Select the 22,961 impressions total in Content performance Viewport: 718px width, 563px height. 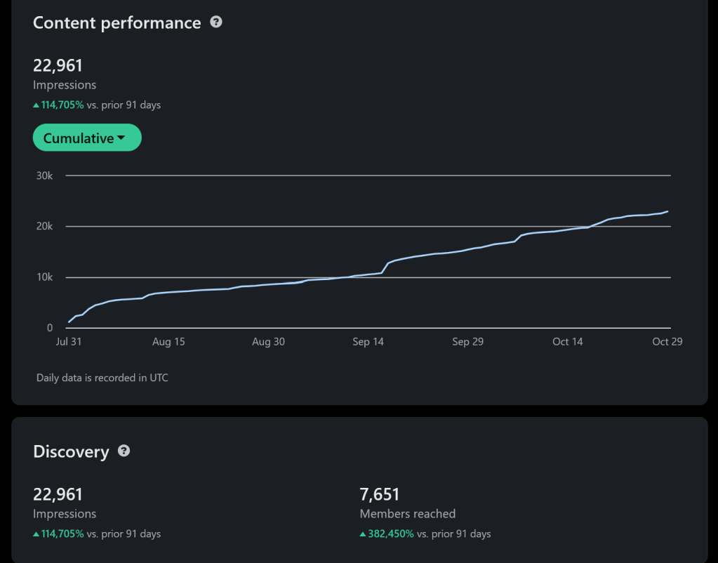click(x=58, y=66)
